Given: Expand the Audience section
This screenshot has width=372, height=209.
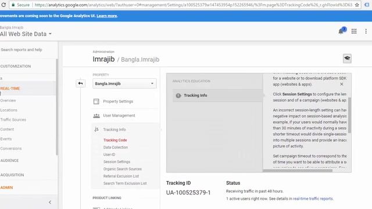Looking at the screenshot, I should click(9, 161).
